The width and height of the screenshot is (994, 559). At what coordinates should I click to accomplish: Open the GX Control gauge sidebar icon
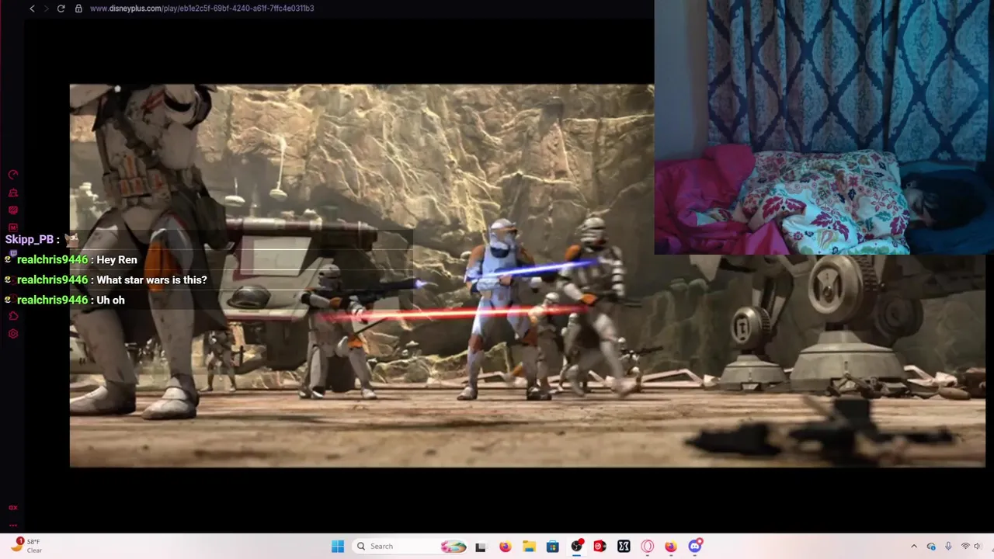[12, 175]
